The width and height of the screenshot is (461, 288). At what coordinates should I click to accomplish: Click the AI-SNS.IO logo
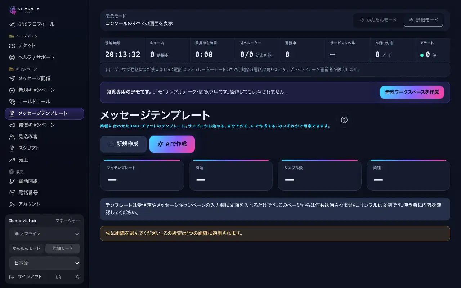(24, 10)
